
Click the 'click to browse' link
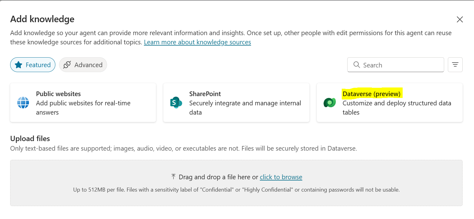[281, 177]
